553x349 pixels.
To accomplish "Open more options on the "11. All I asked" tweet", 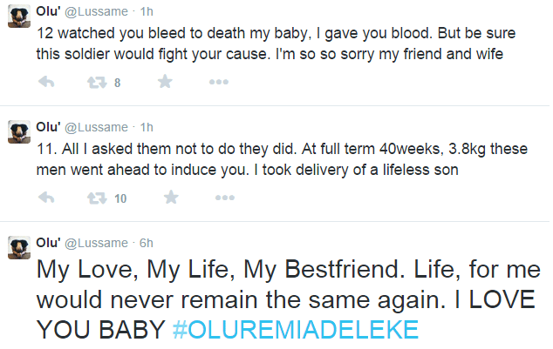I will (x=224, y=198).
